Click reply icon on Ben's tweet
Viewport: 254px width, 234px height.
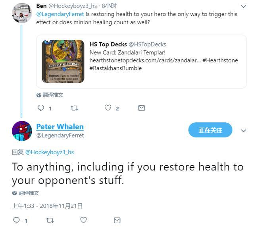[40, 108]
